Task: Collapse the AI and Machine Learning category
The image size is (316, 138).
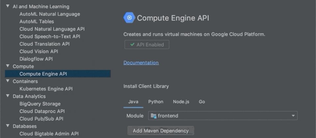Action: pyautogui.click(x=8, y=6)
